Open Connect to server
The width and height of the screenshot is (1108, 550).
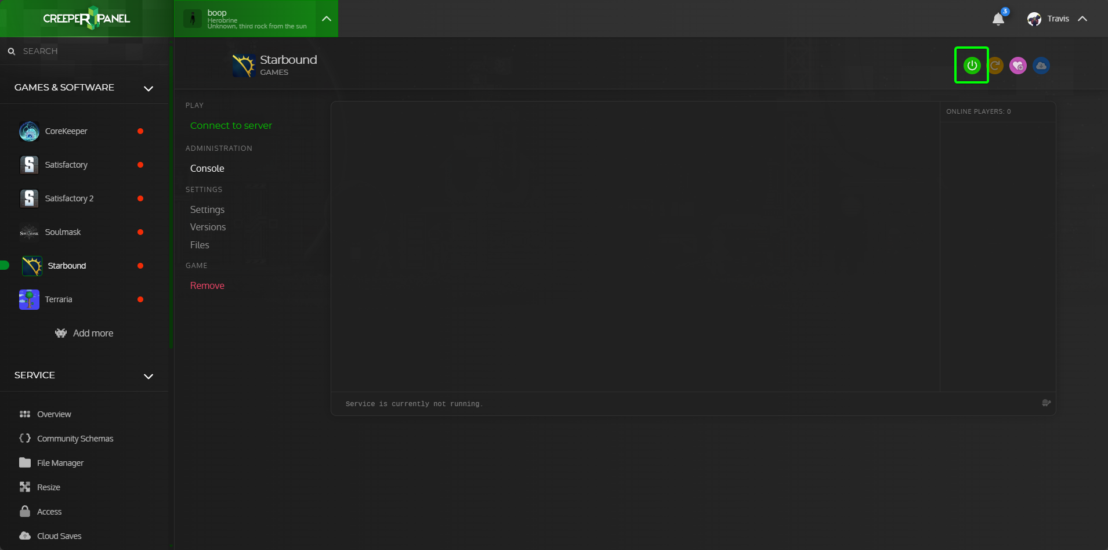pyautogui.click(x=231, y=125)
